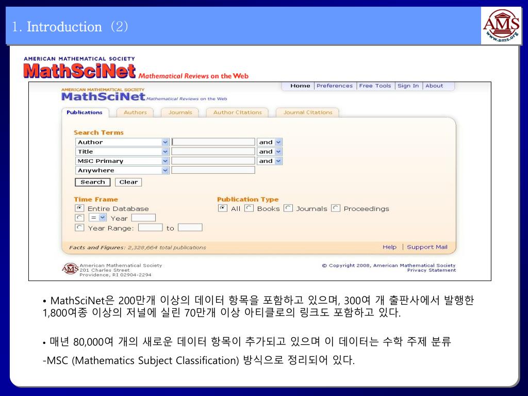528x396 pixels.
Task: Open the Support Mail link
Action: [427, 247]
